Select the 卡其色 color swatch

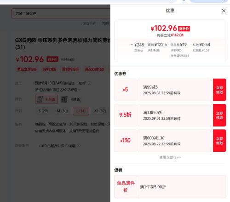click(70, 99)
